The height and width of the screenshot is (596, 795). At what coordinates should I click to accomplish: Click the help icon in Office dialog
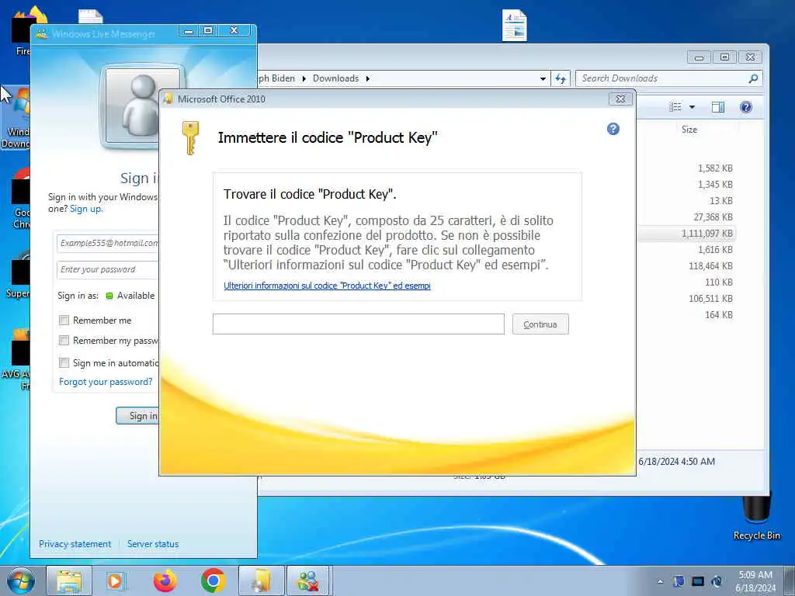coord(613,129)
